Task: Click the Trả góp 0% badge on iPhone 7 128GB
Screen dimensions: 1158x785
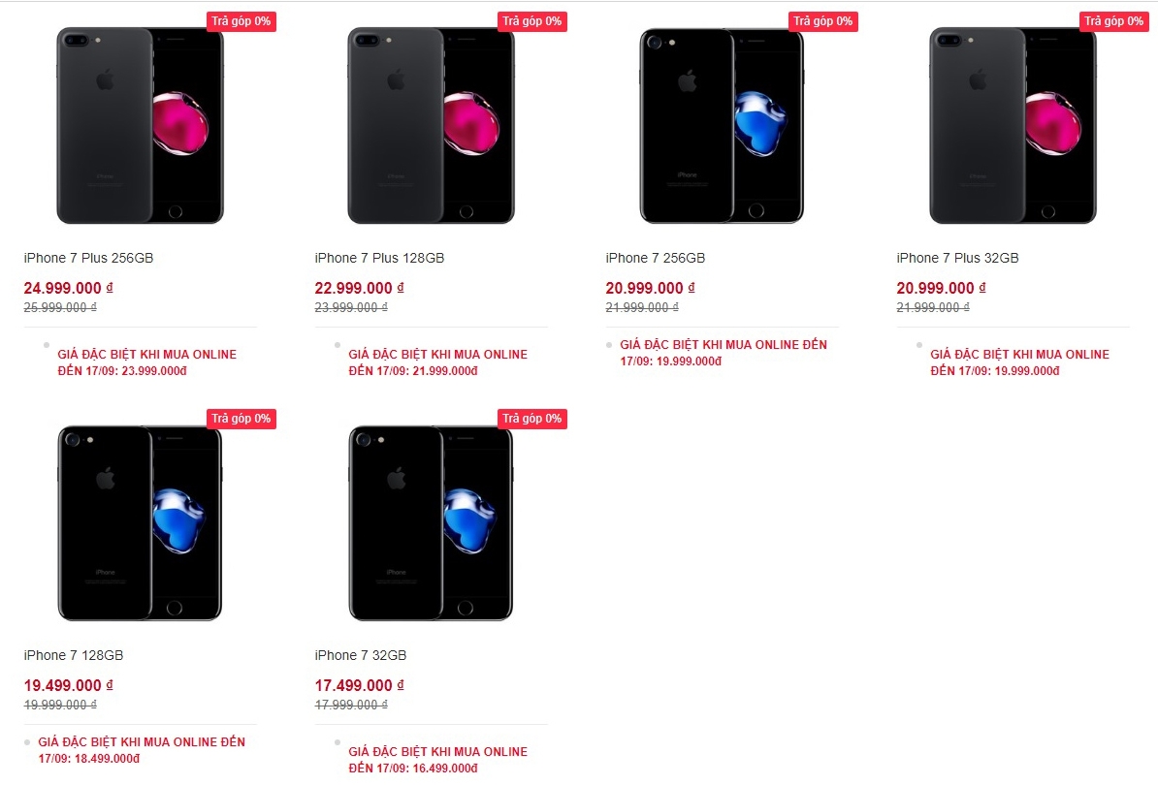Action: point(241,419)
